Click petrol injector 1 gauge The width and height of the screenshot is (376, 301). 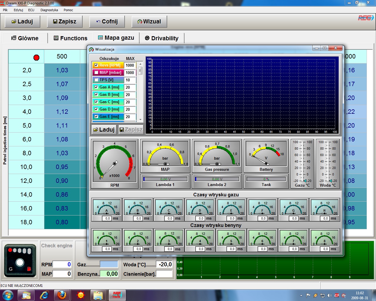107,240
